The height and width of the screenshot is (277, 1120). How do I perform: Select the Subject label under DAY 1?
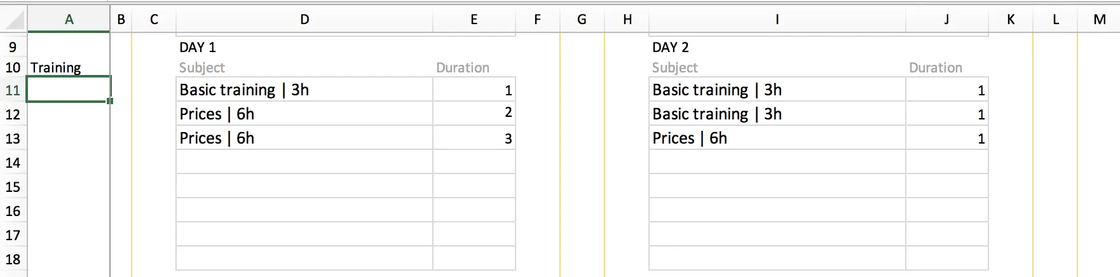click(x=202, y=68)
